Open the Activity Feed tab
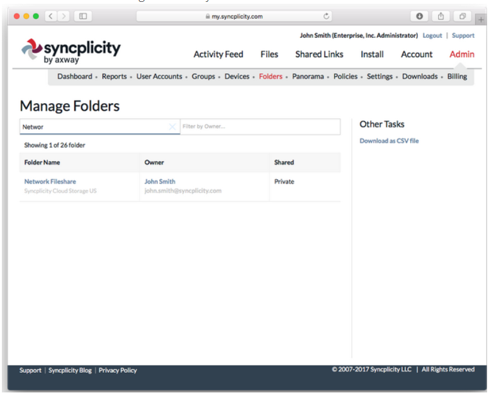This screenshot has height=393, width=489. point(218,54)
